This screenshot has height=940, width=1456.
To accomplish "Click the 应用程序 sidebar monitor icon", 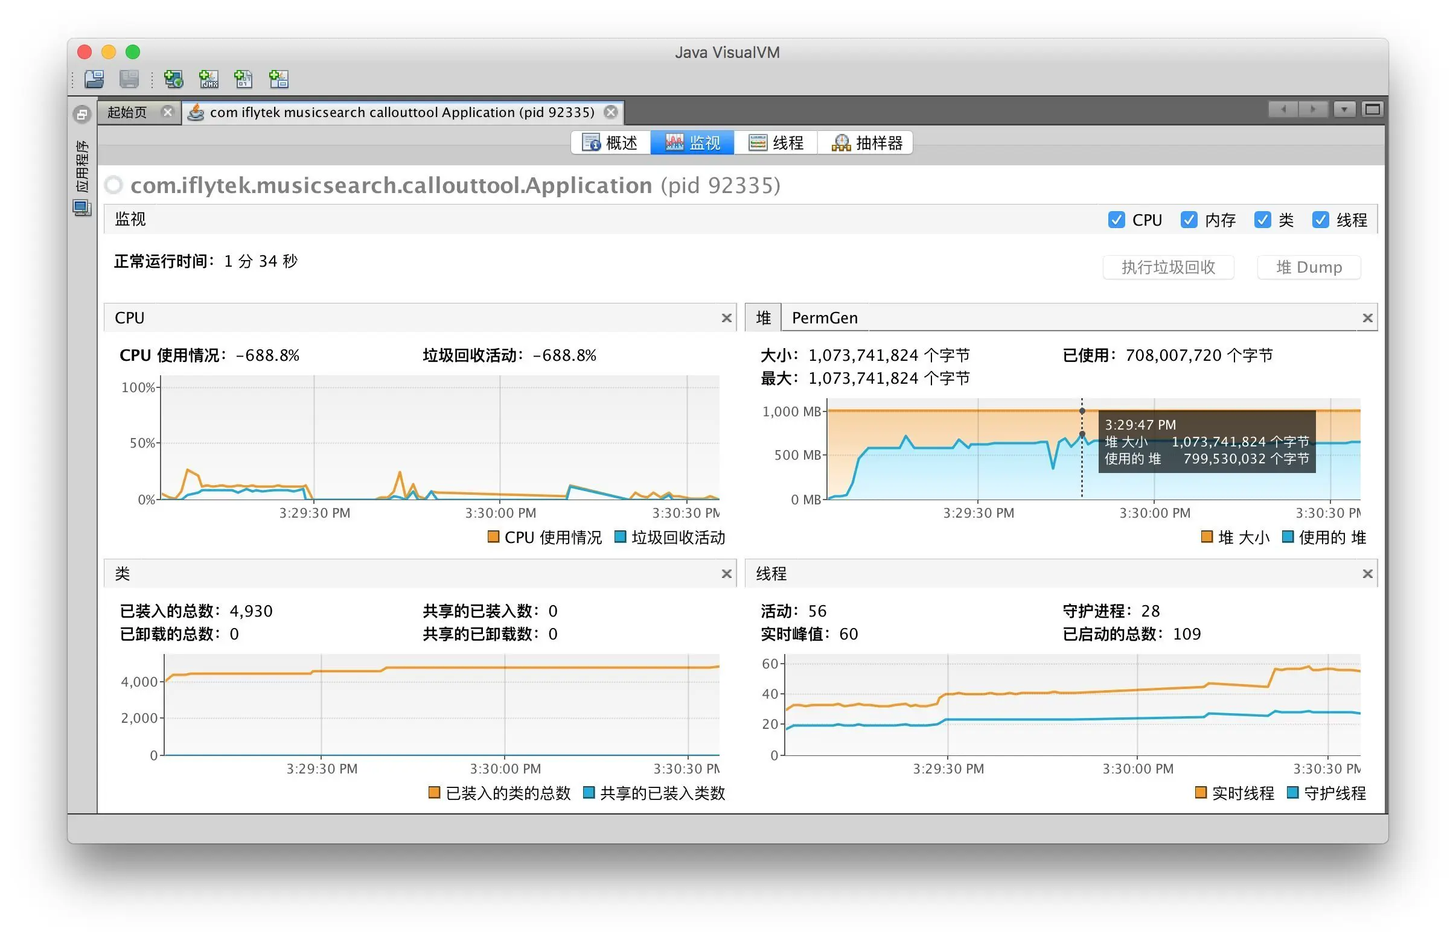I will [82, 208].
